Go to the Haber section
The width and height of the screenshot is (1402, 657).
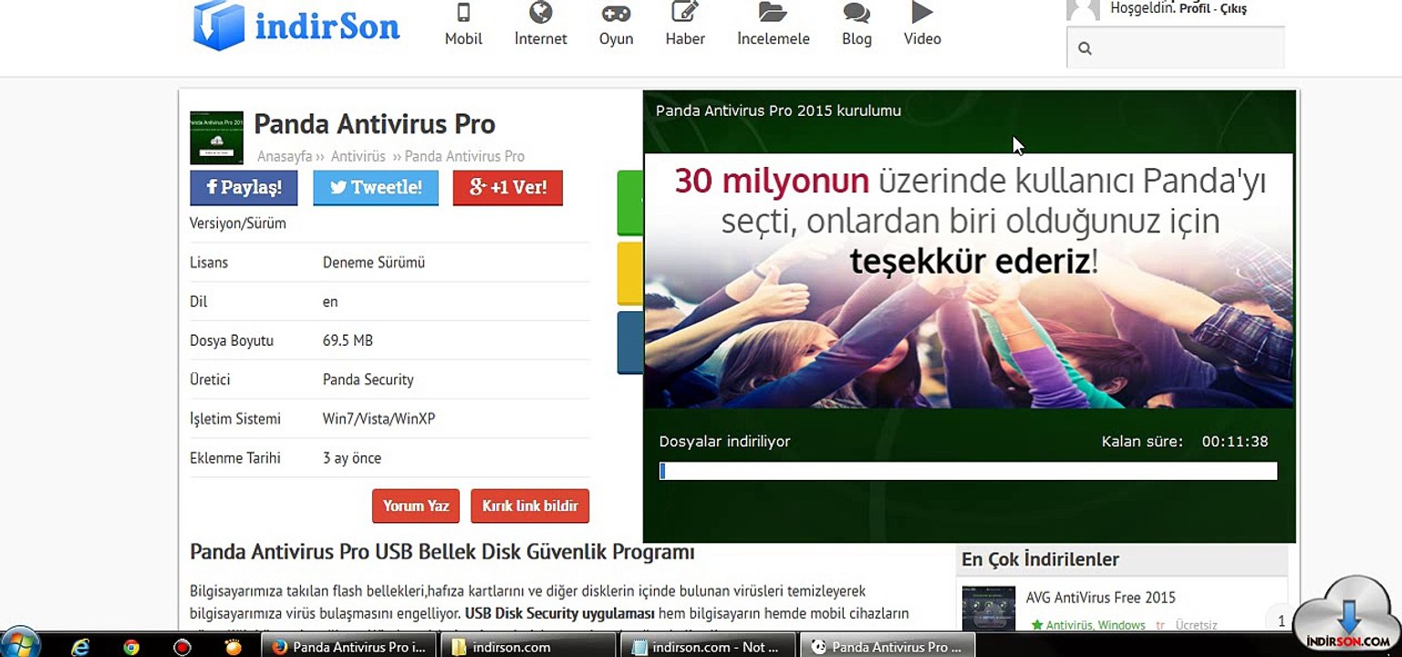[685, 25]
